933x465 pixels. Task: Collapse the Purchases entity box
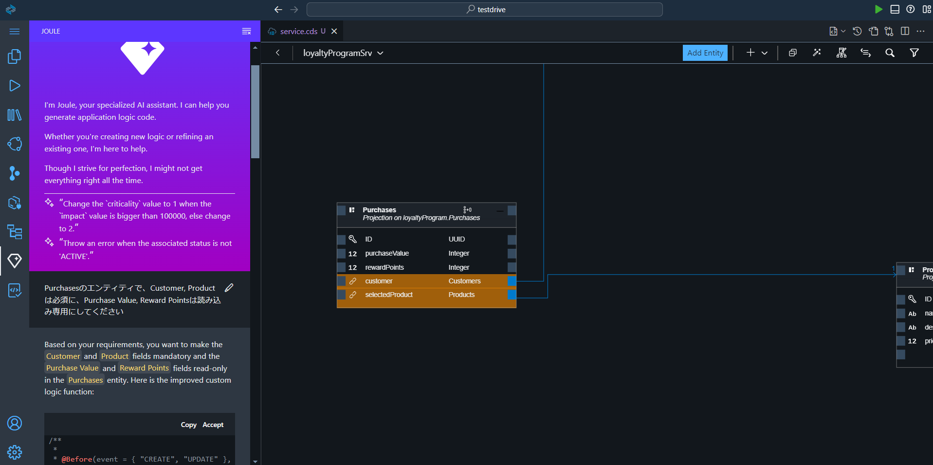click(x=500, y=211)
